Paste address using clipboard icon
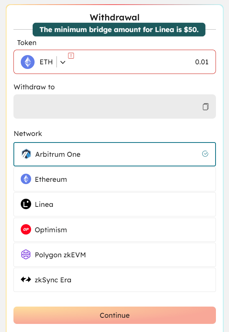This screenshot has height=332, width=229. pos(206,107)
